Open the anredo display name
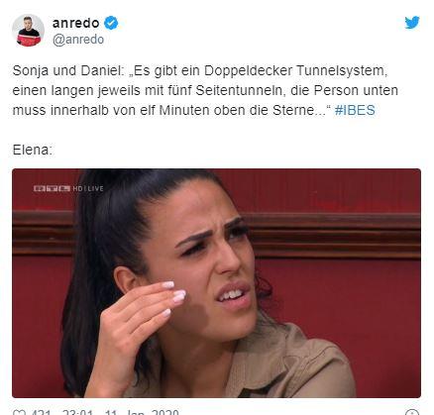The height and width of the screenshot is (415, 434). click(x=75, y=23)
